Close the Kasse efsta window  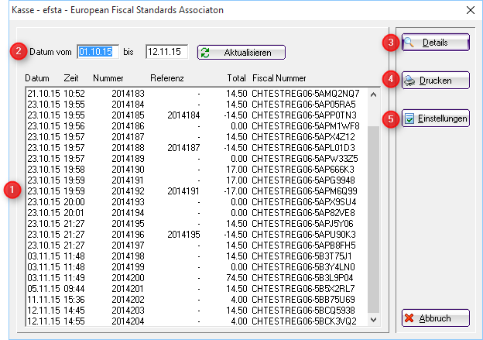coord(468,9)
